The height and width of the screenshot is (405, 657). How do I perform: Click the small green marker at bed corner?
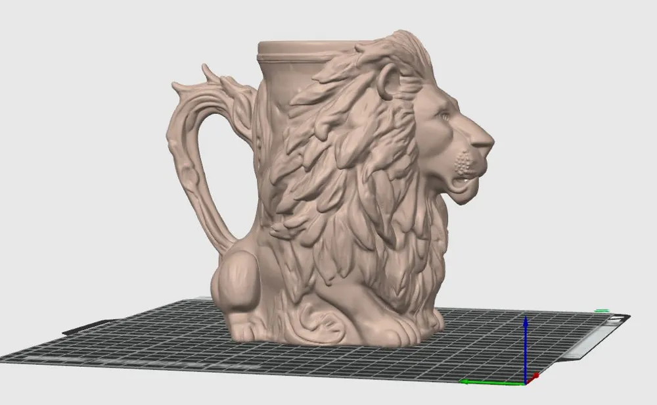(602, 311)
